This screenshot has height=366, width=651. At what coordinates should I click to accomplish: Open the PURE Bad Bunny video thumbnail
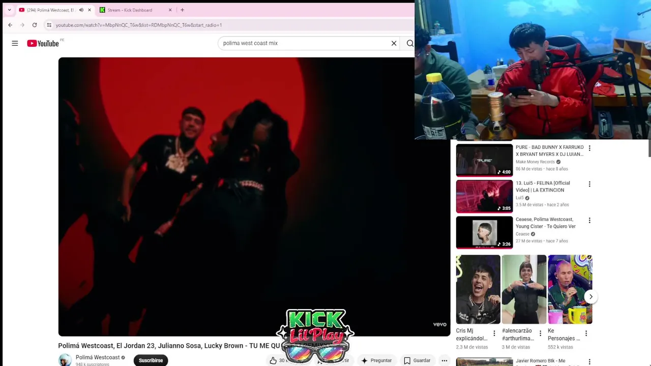(484, 160)
